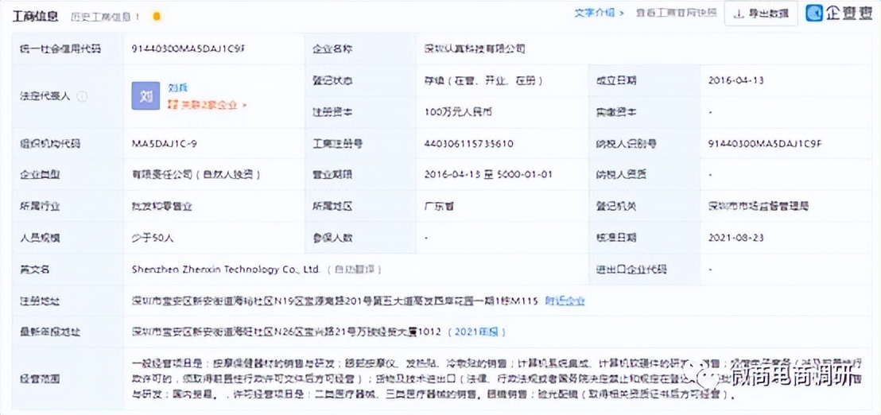Image resolution: width=881 pixels, height=415 pixels.
Task: Click the 经营范围 row label
Action: pos(39,378)
